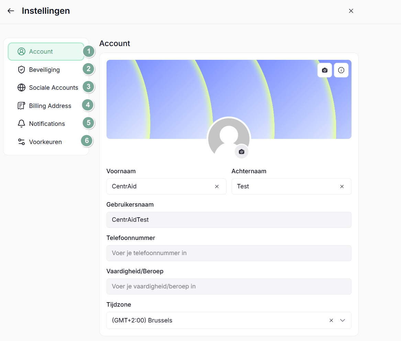Expand the Tijdzone dropdown chevron
This screenshot has height=341, width=401.
coord(343,320)
